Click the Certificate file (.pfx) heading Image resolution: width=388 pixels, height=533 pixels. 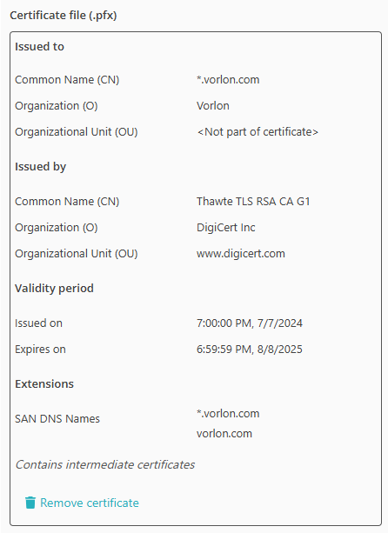pos(64,16)
